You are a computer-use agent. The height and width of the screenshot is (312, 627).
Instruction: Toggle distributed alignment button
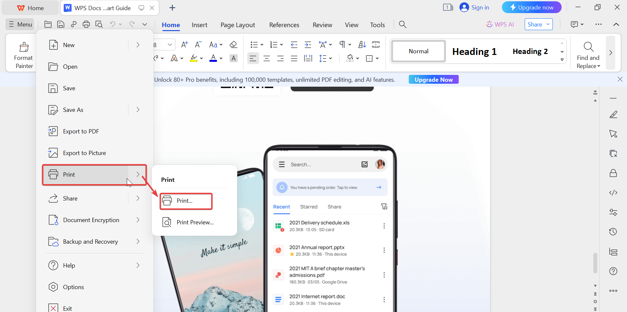point(308,58)
